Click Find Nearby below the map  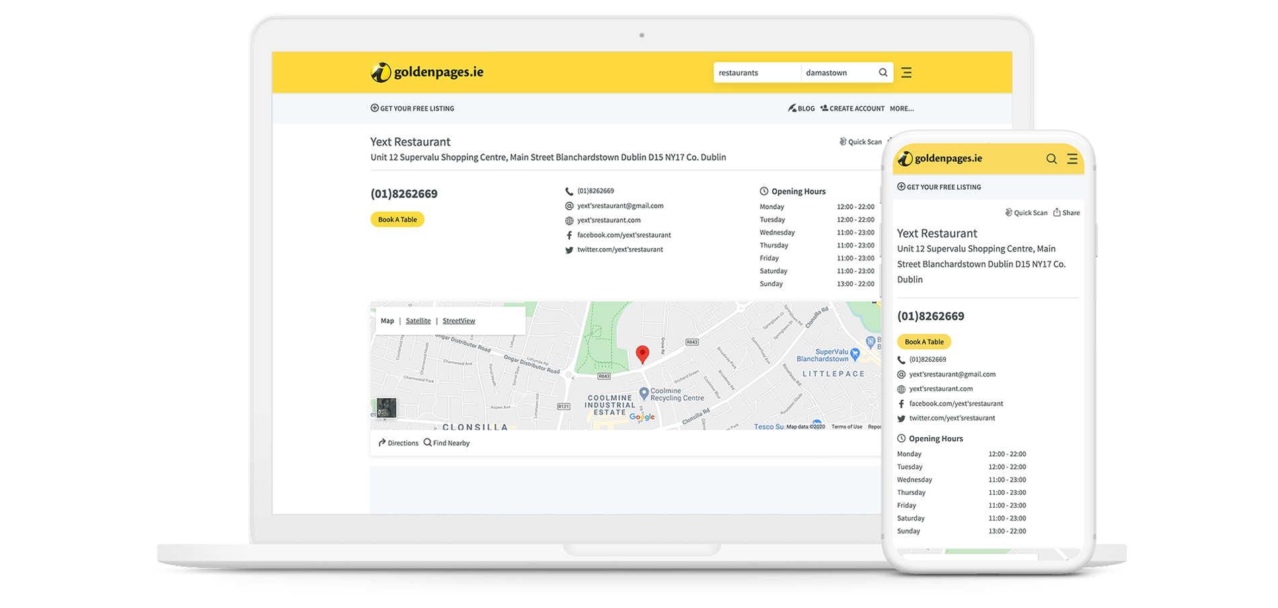(x=447, y=443)
